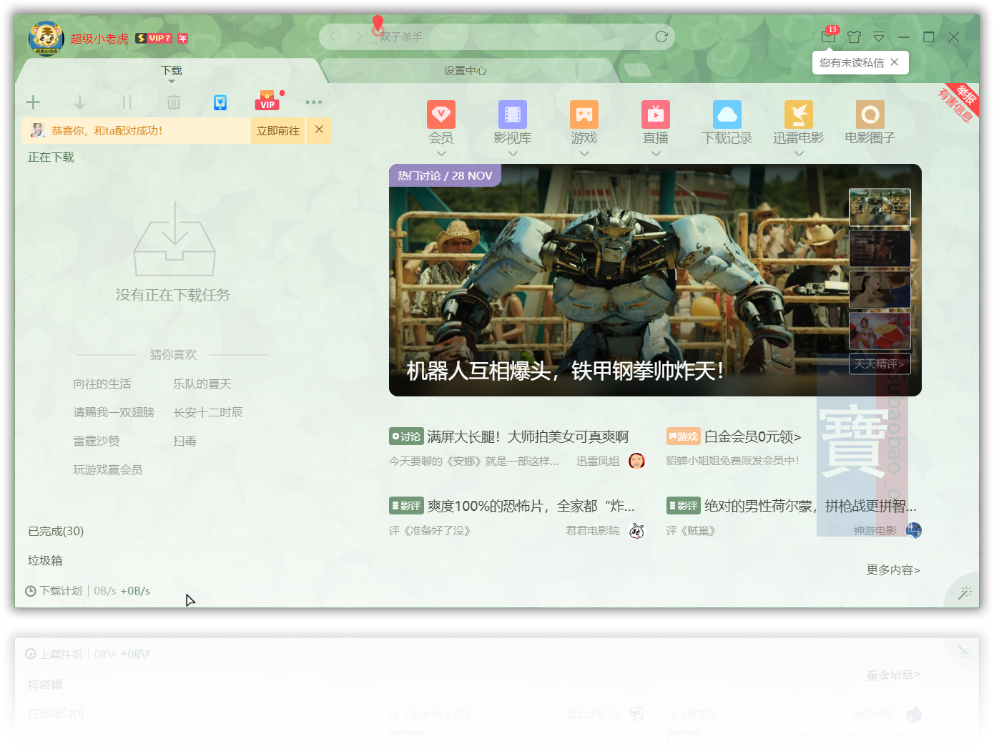Viewport: 994px width, 747px height.
Task: Open the 更多内容 link
Action: (892, 570)
